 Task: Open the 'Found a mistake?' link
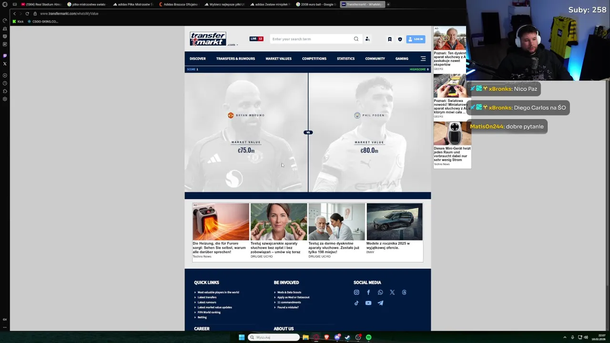click(288, 307)
